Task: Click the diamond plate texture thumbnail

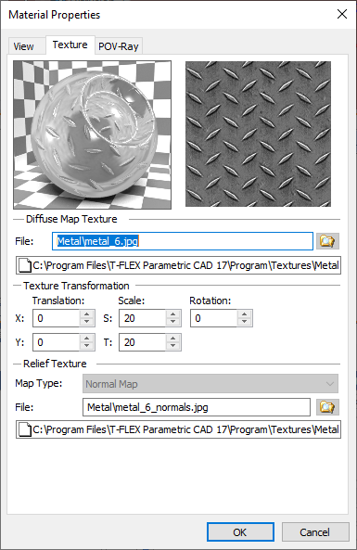Action: (258, 134)
